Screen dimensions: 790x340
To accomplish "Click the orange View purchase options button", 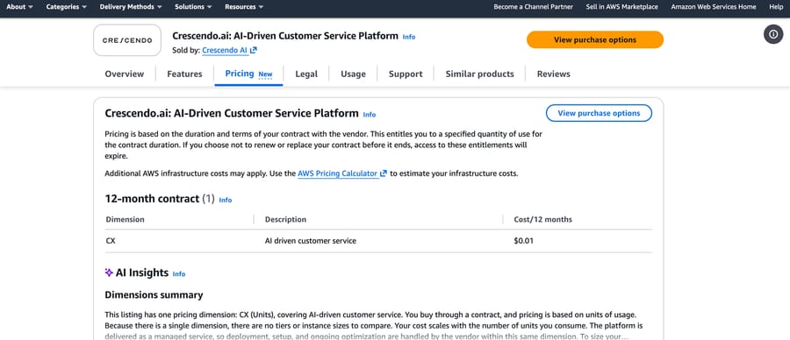I will 595,39.
